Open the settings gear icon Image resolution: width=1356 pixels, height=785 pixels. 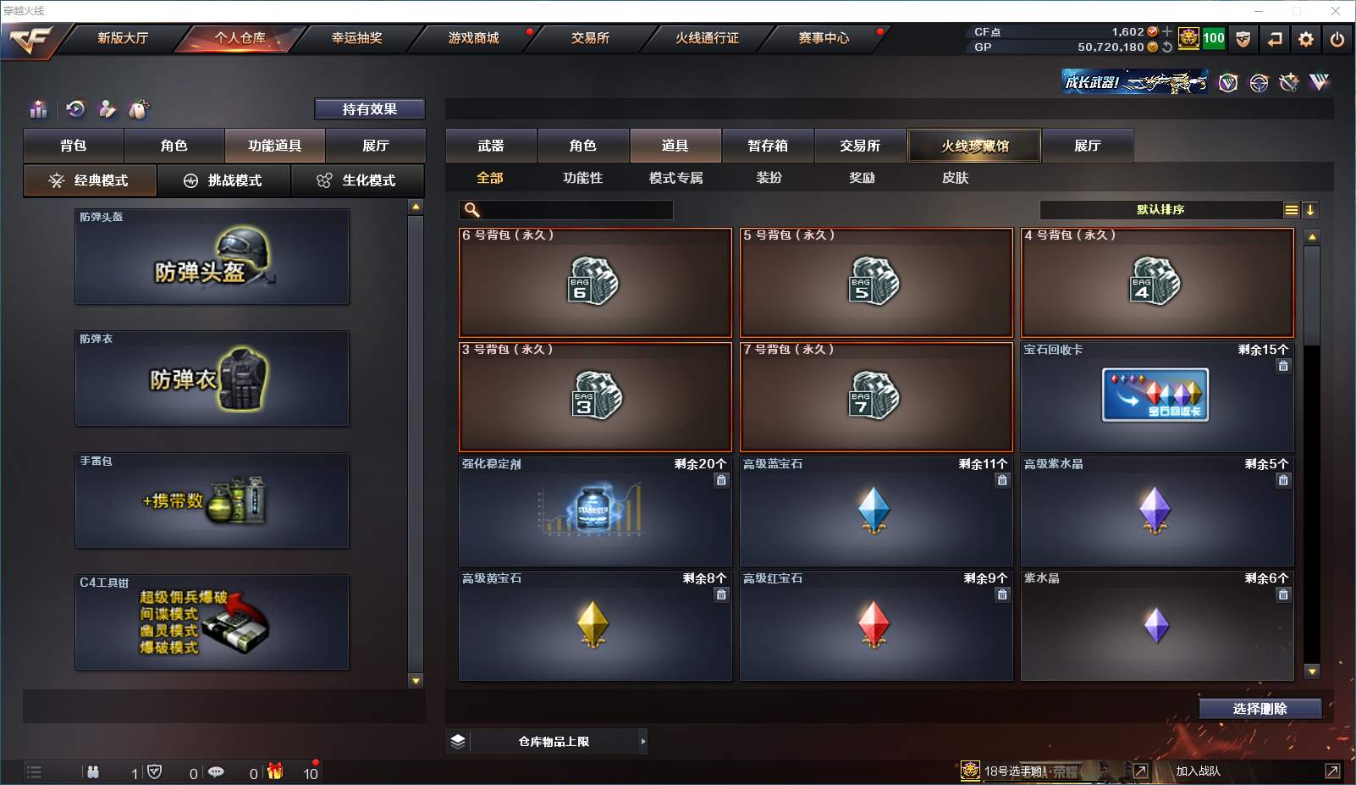point(1305,39)
